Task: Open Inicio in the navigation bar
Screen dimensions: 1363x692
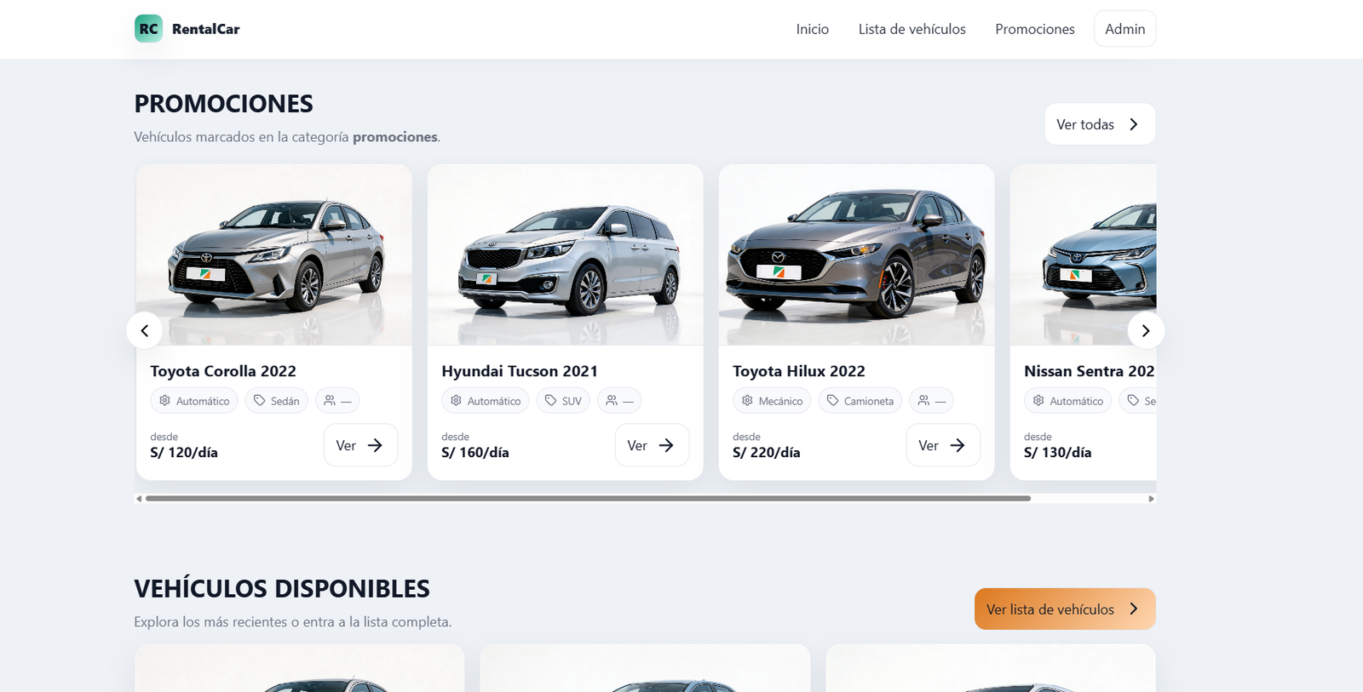Action: (x=812, y=29)
